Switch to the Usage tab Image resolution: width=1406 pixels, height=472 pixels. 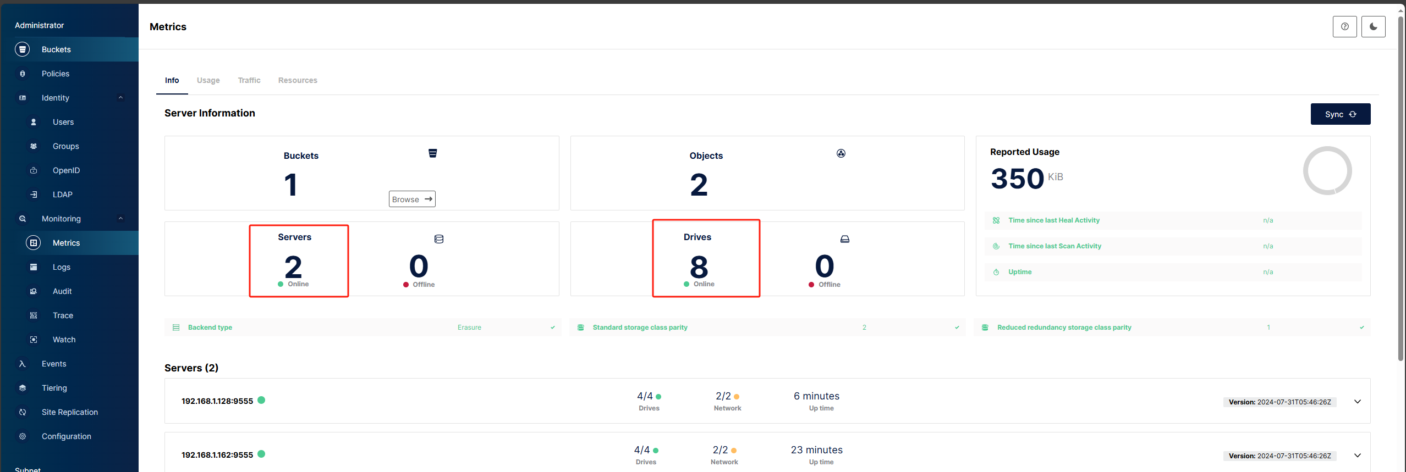click(x=208, y=80)
